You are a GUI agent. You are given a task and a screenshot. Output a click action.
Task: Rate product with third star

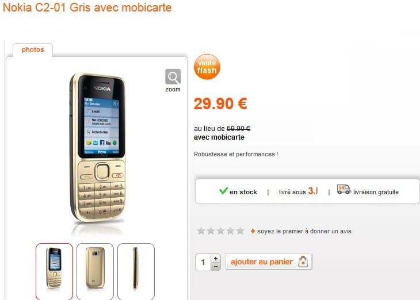pos(220,230)
